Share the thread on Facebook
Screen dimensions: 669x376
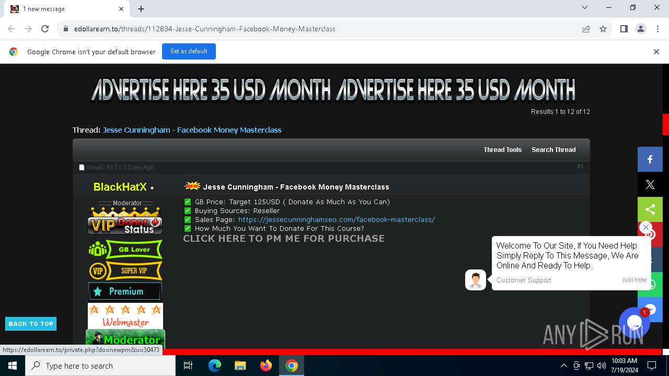click(650, 159)
